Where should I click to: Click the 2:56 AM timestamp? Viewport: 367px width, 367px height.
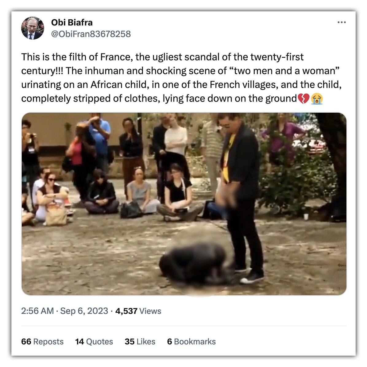coord(37,311)
